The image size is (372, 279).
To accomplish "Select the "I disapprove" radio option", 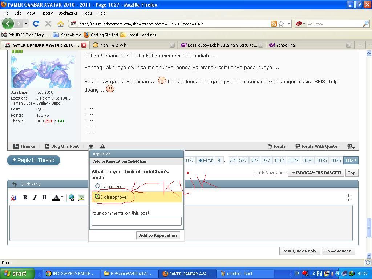I will (97, 197).
